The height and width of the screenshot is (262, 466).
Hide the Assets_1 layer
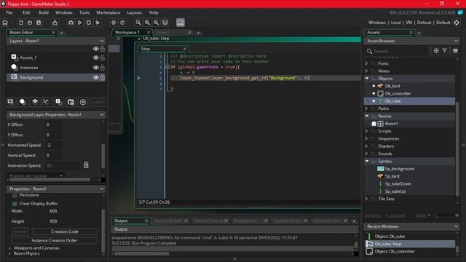[x=95, y=57]
